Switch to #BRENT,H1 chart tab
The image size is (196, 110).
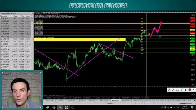(126, 101)
